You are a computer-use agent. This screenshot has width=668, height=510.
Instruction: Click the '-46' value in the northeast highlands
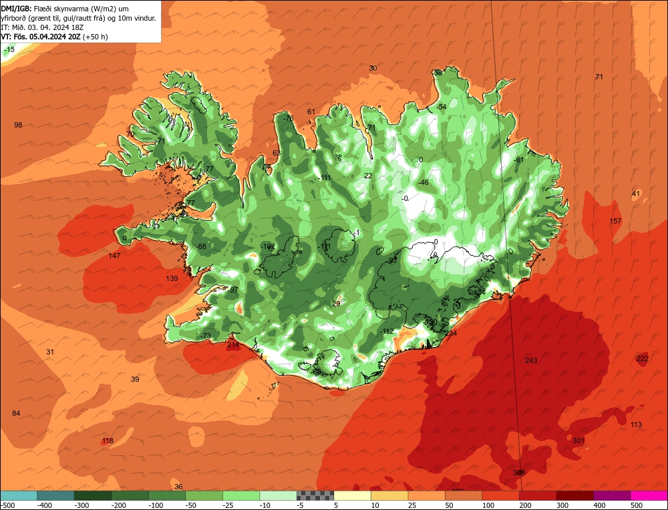(x=423, y=182)
